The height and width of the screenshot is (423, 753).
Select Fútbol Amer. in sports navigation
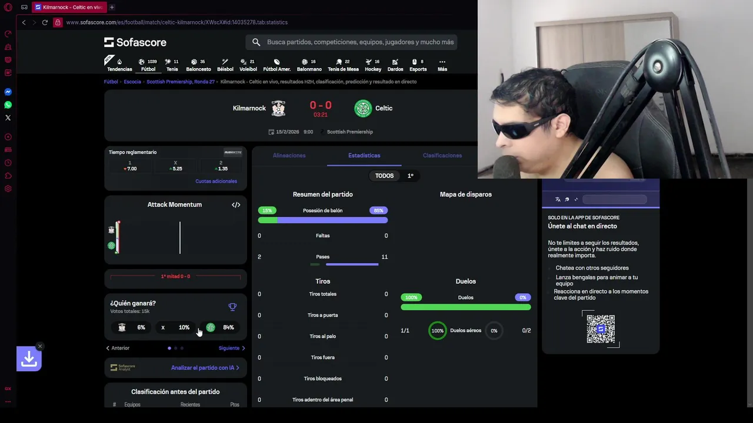pos(276,65)
